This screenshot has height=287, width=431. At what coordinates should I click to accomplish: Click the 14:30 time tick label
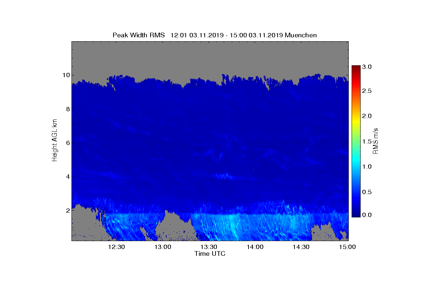[x=301, y=247]
